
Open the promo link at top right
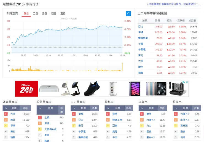pyautogui.click(x=174, y=4)
